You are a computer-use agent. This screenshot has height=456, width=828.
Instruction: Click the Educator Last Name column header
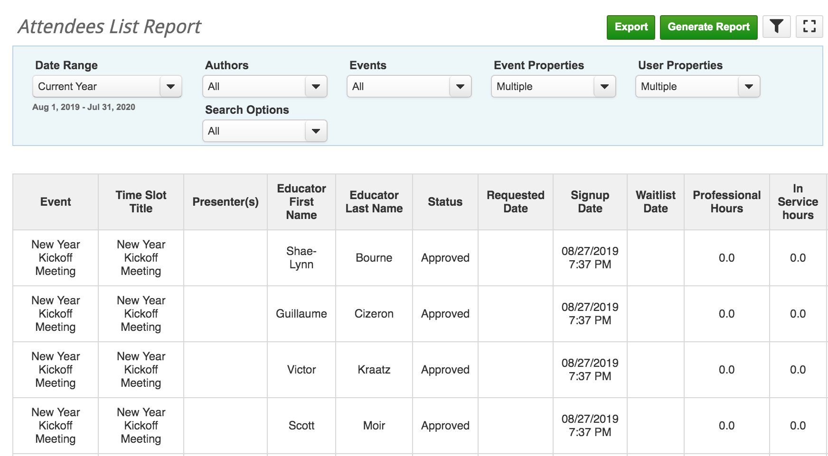pos(374,201)
